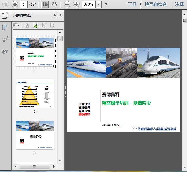Click the delete pages icon
Screen dimensions: 187x172
26,25
